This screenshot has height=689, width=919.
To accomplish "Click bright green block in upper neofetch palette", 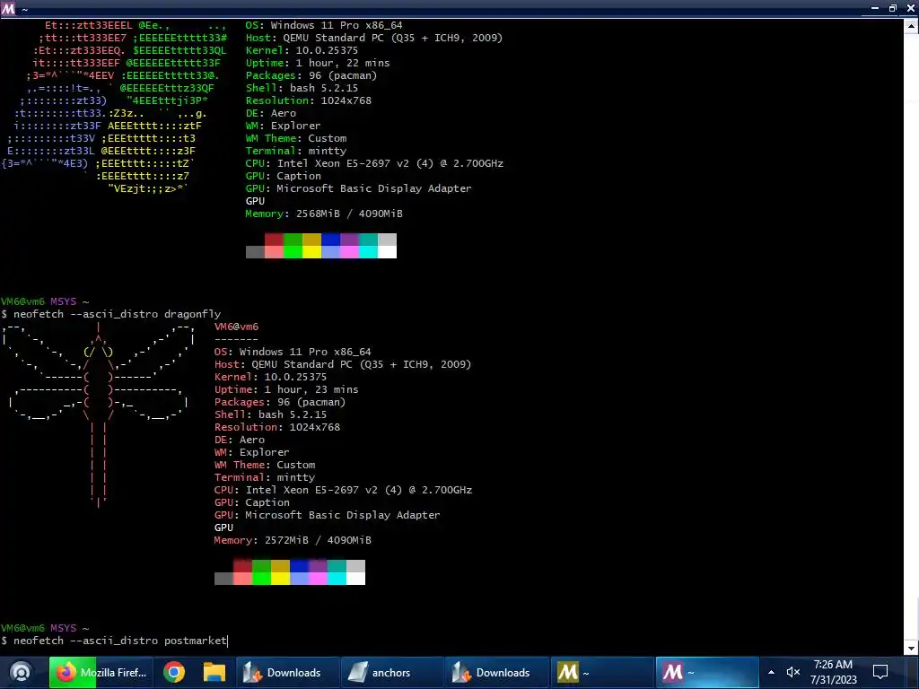I will [293, 252].
